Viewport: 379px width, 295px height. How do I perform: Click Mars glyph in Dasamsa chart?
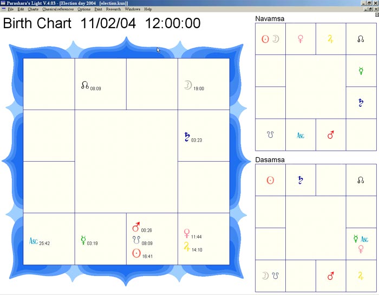[330, 276]
